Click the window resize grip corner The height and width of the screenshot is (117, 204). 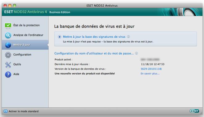click(x=201, y=113)
